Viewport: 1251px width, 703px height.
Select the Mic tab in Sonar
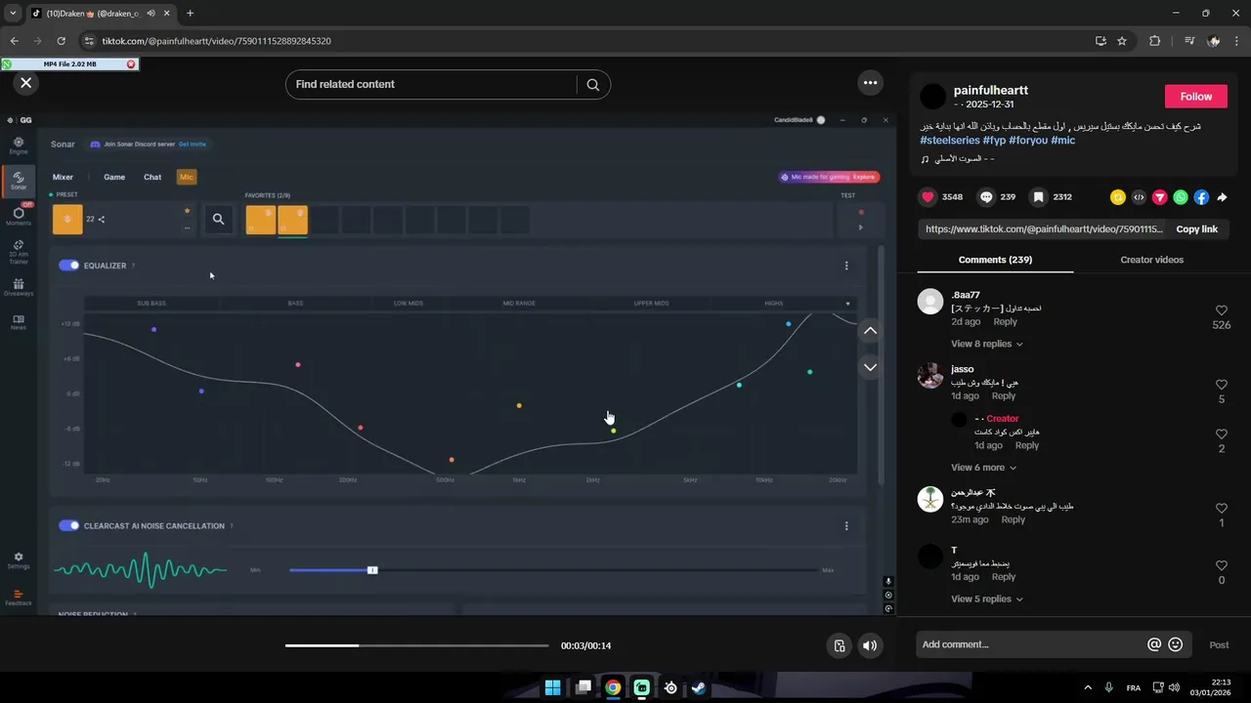186,177
